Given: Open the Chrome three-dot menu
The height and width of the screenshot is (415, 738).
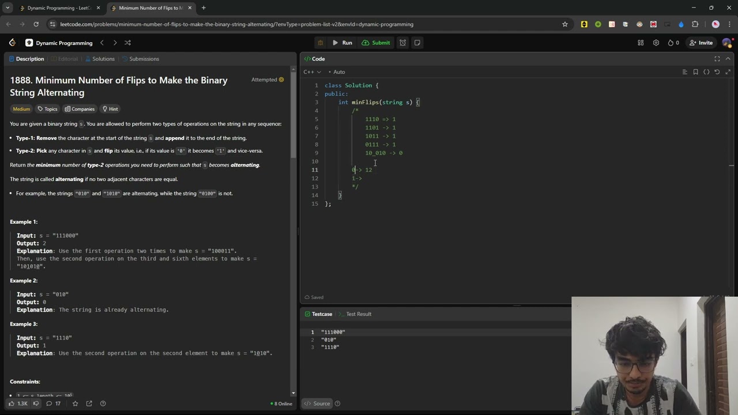Looking at the screenshot, I should (729, 24).
